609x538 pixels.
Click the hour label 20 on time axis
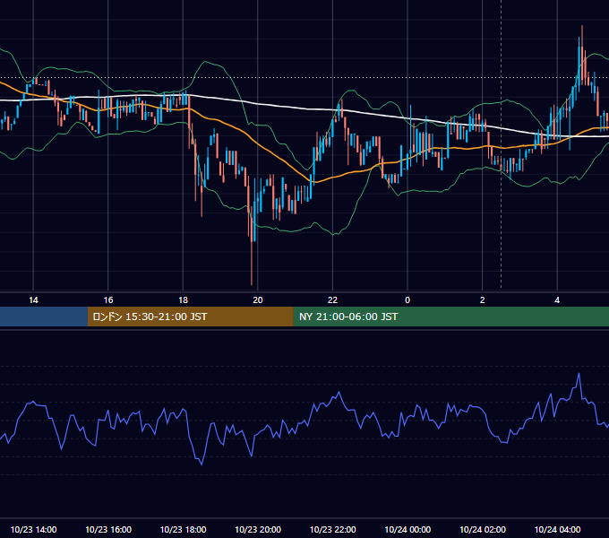tap(258, 300)
